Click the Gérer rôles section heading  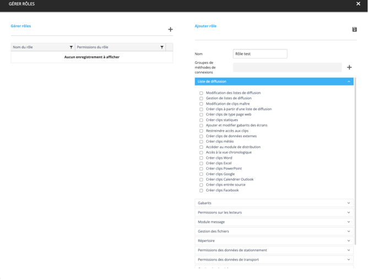point(21,26)
